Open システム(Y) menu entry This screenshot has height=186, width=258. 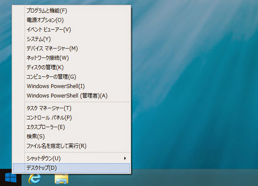click(71, 39)
